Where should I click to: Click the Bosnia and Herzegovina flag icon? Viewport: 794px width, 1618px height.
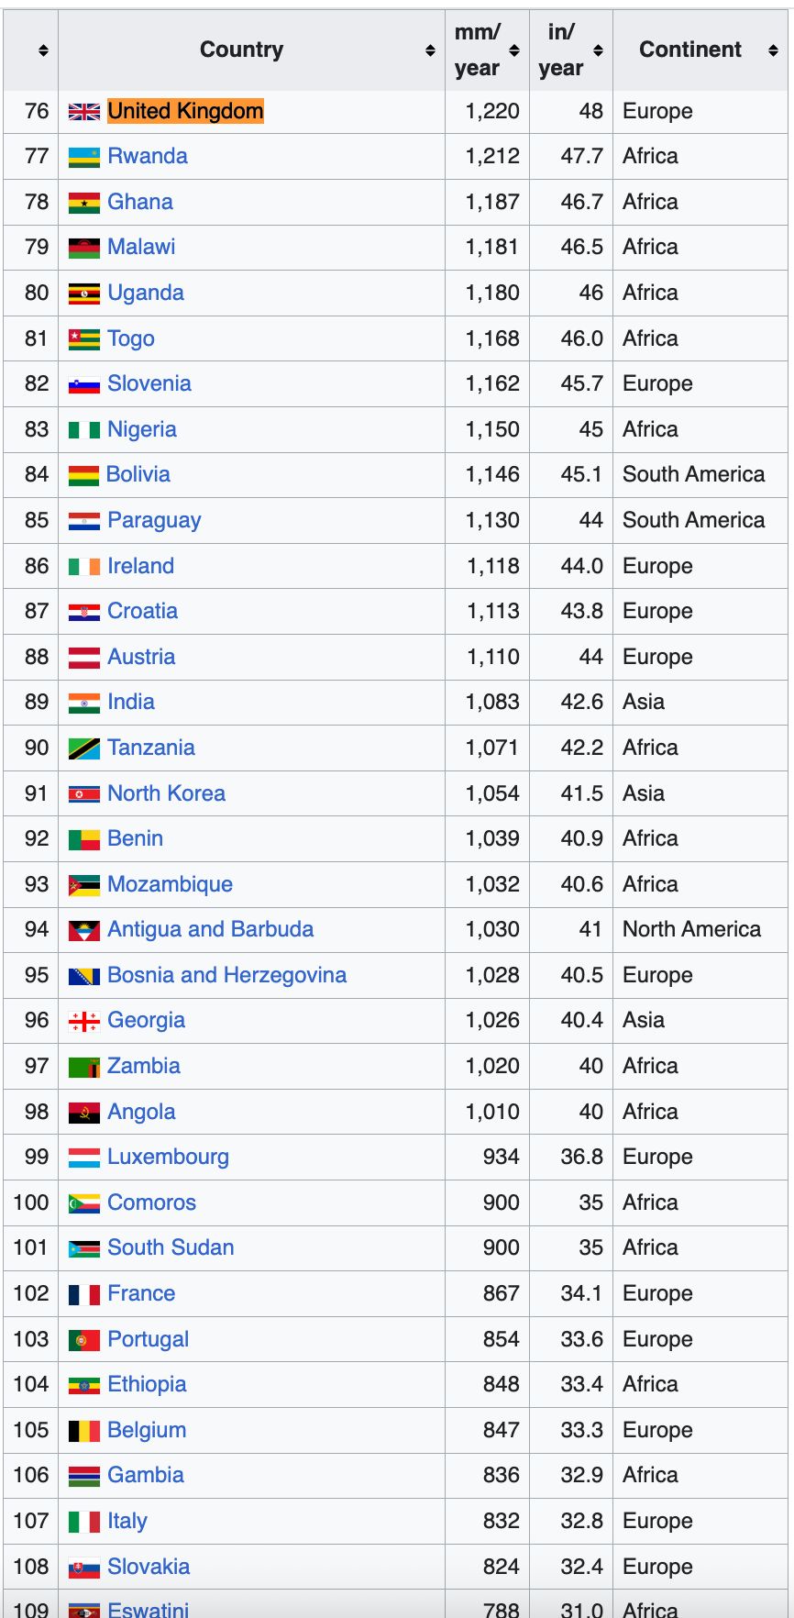(x=83, y=975)
